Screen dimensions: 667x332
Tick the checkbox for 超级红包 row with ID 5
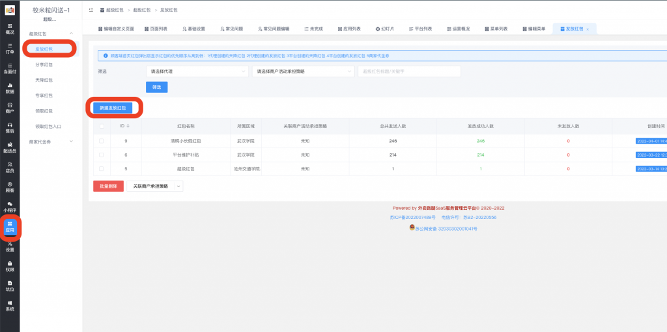(x=101, y=168)
